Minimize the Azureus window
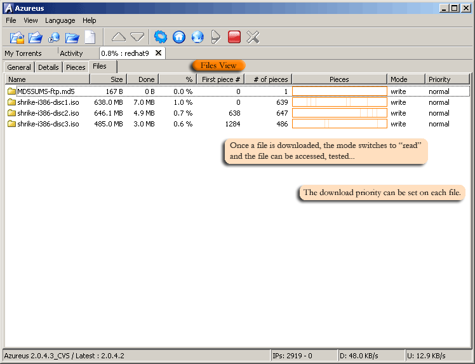 click(x=444, y=8)
